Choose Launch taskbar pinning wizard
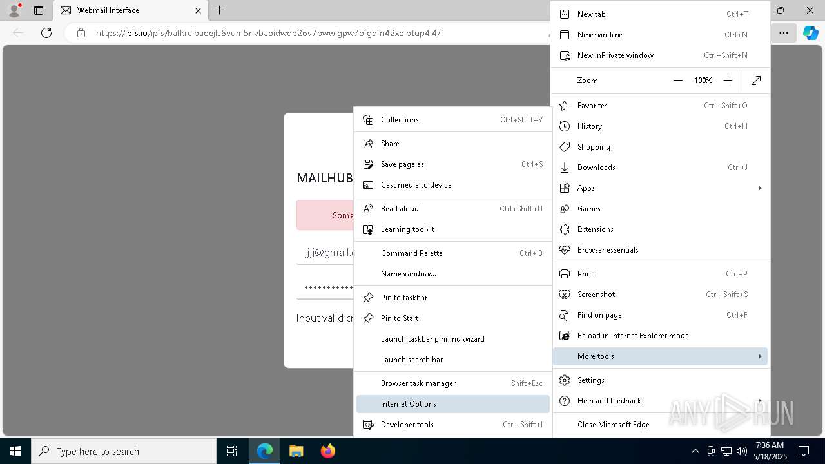The height and width of the screenshot is (464, 825). click(x=453, y=339)
